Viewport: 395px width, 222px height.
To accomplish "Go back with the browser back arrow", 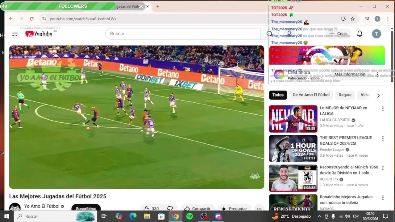I will [x=11, y=19].
